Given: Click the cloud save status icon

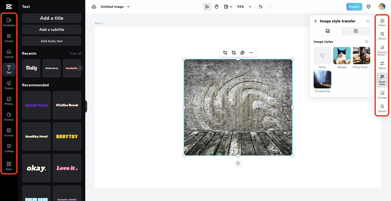Looking at the screenshot, I should coord(94,7).
